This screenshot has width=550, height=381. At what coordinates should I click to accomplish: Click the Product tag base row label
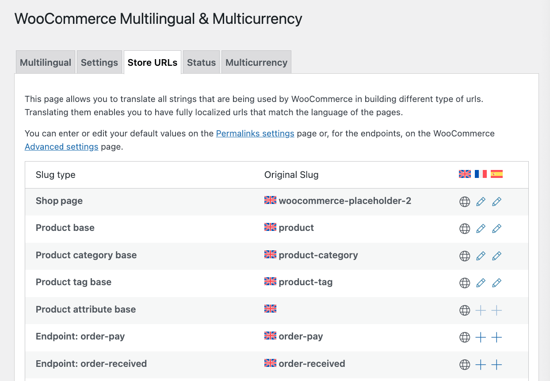tap(73, 282)
